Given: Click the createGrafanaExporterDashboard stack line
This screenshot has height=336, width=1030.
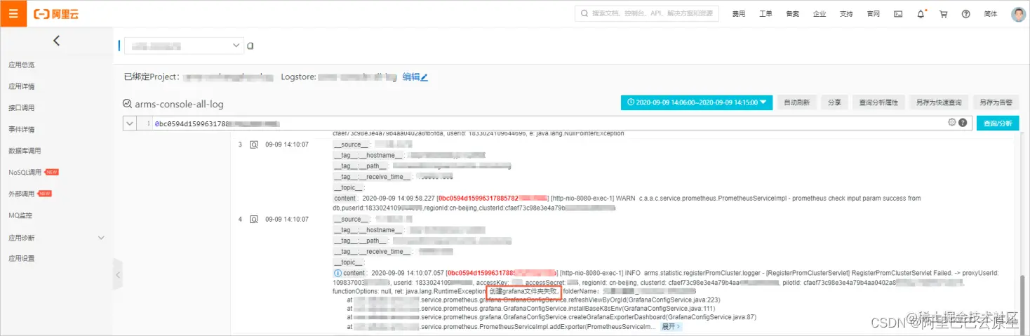Looking at the screenshot, I should click(x=551, y=317).
